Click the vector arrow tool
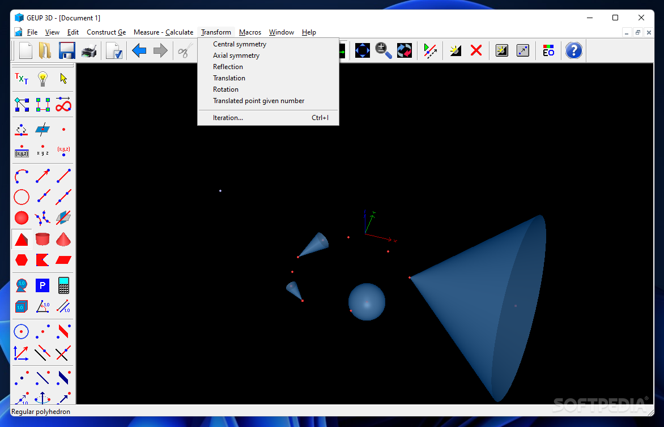The width and height of the screenshot is (664, 427). click(x=42, y=176)
